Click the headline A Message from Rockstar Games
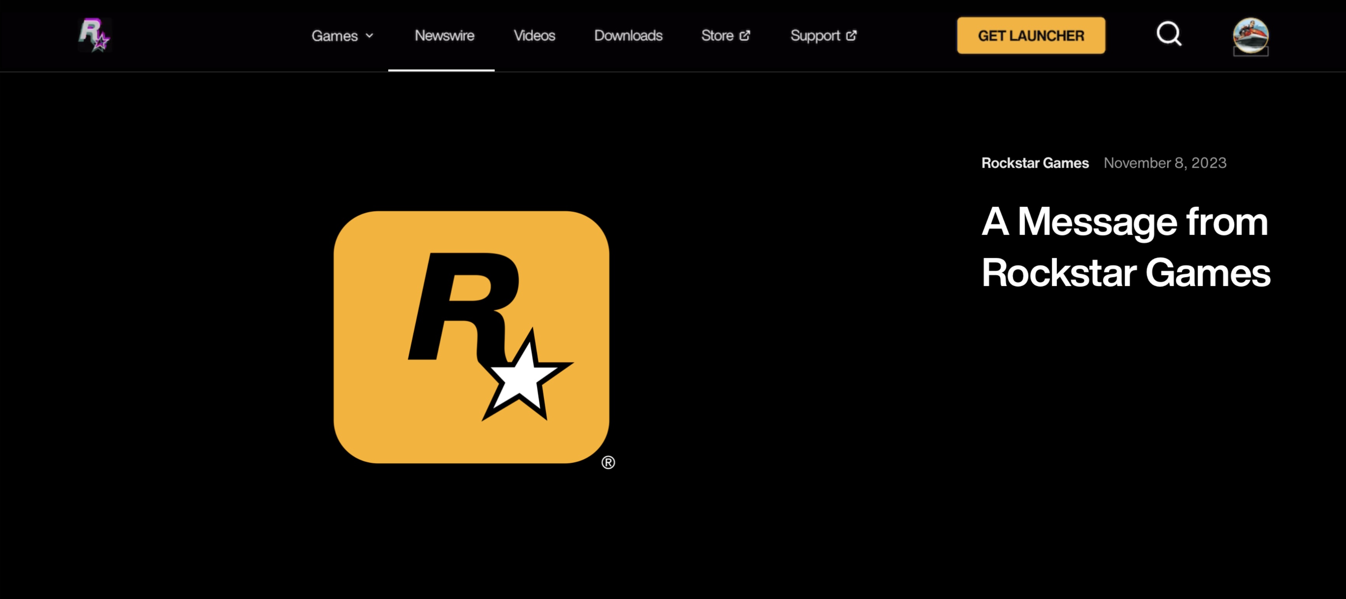Screen dimensions: 1346x599 coord(1126,247)
